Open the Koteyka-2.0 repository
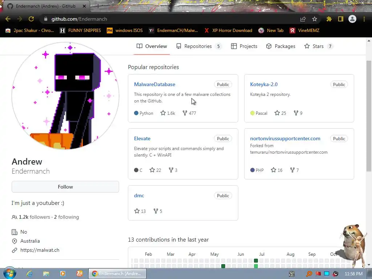Screen dimensions: 372x279 pyautogui.click(x=264, y=84)
